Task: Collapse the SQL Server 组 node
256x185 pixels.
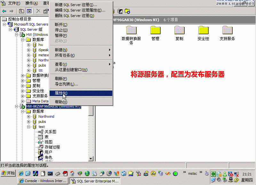Action: coord(11,29)
